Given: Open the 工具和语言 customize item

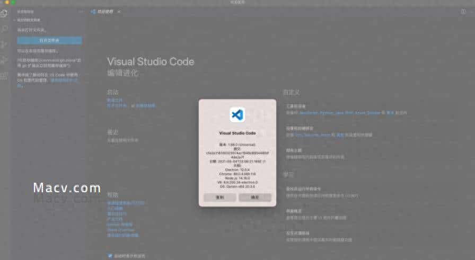Looking at the screenshot, I should (296, 106).
